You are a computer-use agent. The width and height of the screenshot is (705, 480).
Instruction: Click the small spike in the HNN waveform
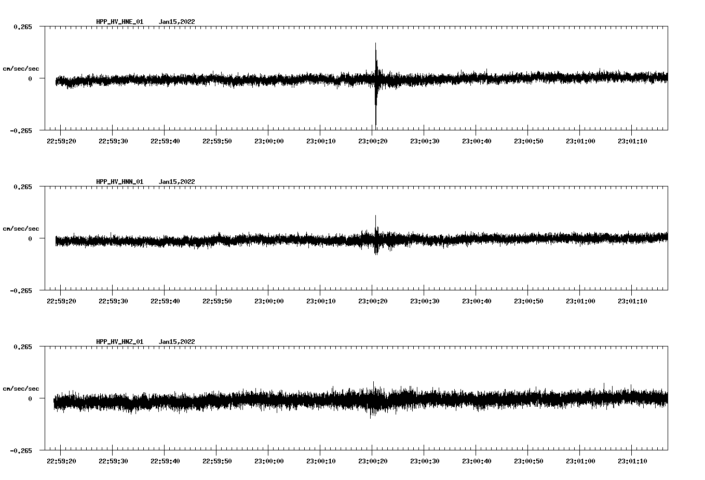point(376,235)
